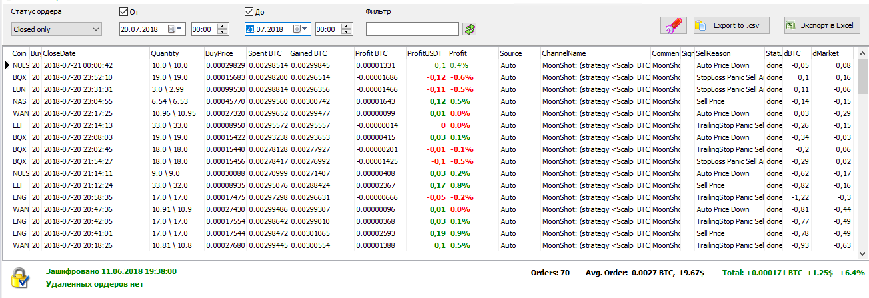Screen dimensions: 869x298
Task: Uncheck the От start date checkbox
Action: point(123,12)
